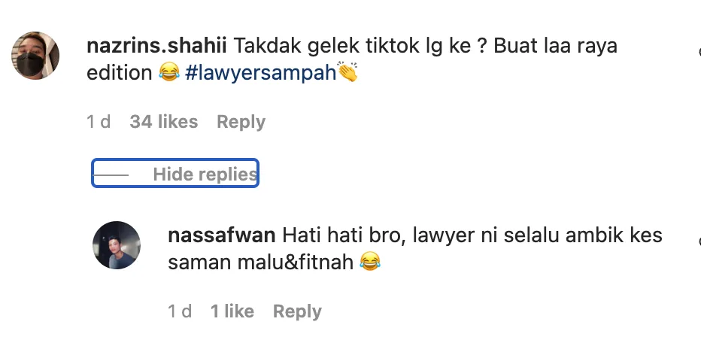
Task: Open nazrins.shahii's profile picture
Action: pyautogui.click(x=35, y=56)
